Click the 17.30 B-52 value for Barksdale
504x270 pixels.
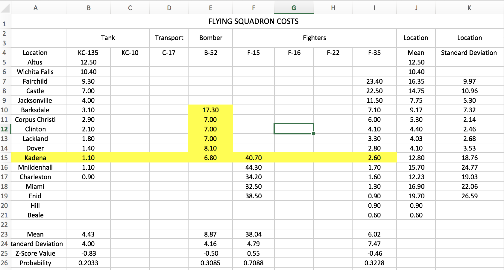point(210,110)
